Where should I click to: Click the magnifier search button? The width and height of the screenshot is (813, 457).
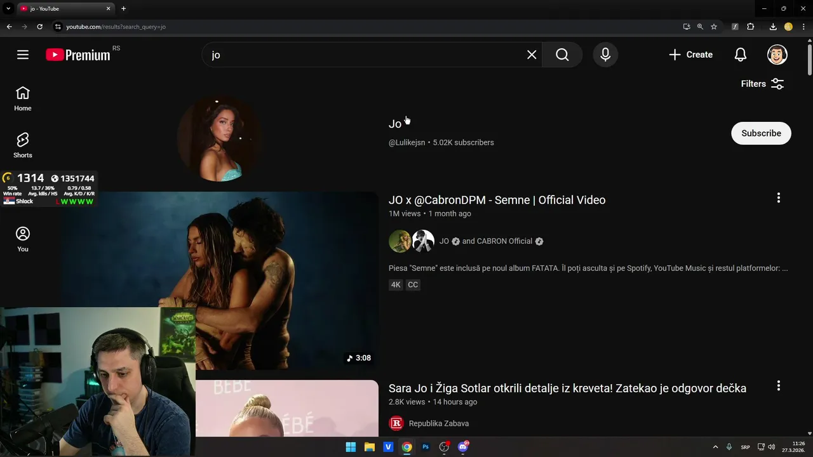(x=562, y=55)
